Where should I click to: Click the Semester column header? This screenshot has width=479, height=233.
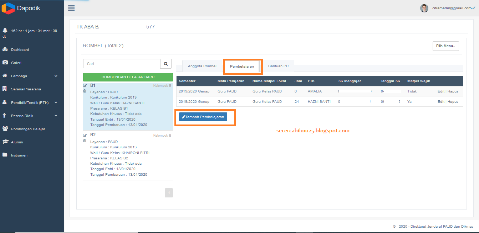pos(187,81)
